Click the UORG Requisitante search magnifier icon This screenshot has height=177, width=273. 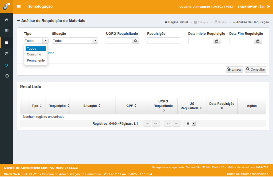135,41
